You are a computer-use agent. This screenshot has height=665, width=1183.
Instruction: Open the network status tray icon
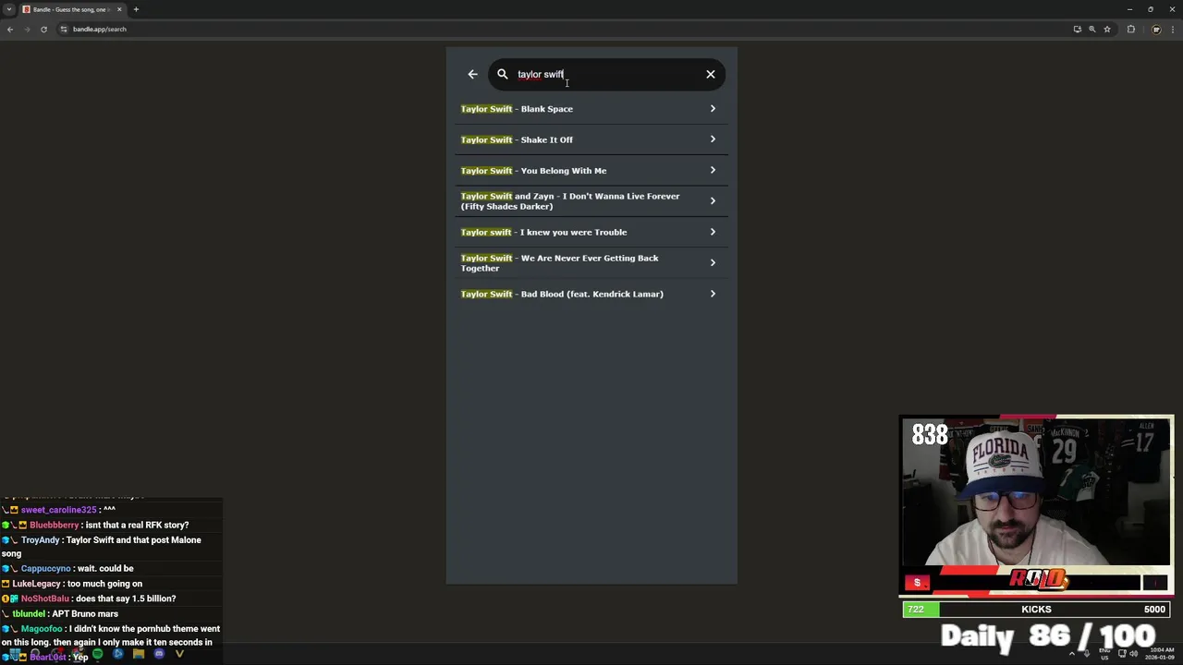point(1122,654)
